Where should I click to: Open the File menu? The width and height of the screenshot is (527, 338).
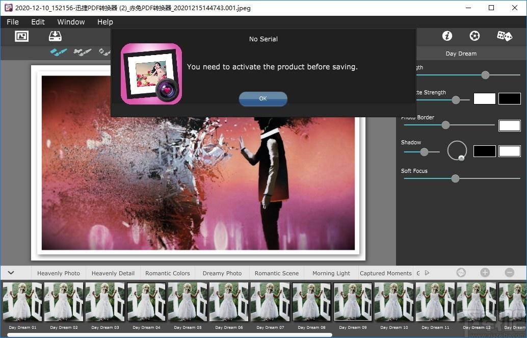pyautogui.click(x=13, y=22)
